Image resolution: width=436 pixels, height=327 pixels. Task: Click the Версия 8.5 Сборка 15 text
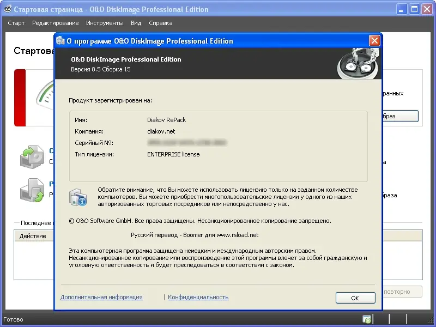click(101, 69)
